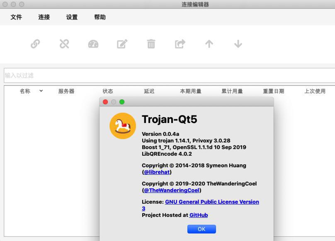Sort by 累计用量 column header
This screenshot has height=241, width=335.
tap(232, 91)
